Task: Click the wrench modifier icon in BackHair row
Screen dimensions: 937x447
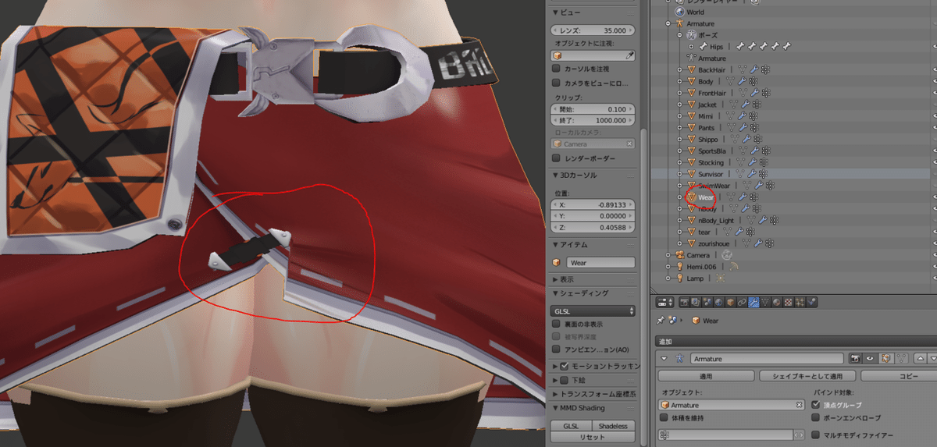Action: click(754, 69)
